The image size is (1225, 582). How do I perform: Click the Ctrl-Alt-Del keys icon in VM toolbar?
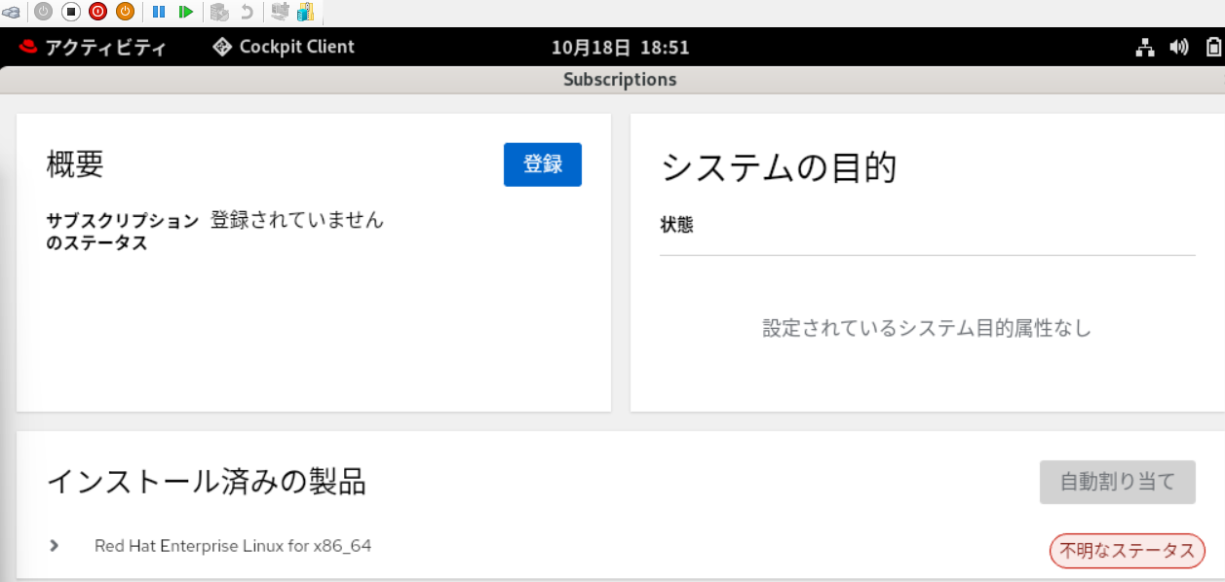tap(12, 13)
